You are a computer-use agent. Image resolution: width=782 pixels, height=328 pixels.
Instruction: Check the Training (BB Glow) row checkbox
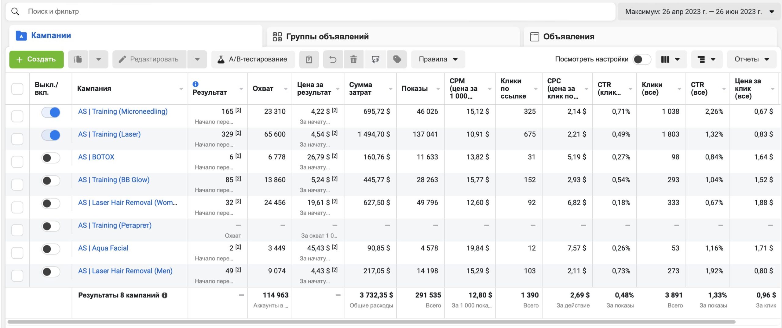pos(17,184)
